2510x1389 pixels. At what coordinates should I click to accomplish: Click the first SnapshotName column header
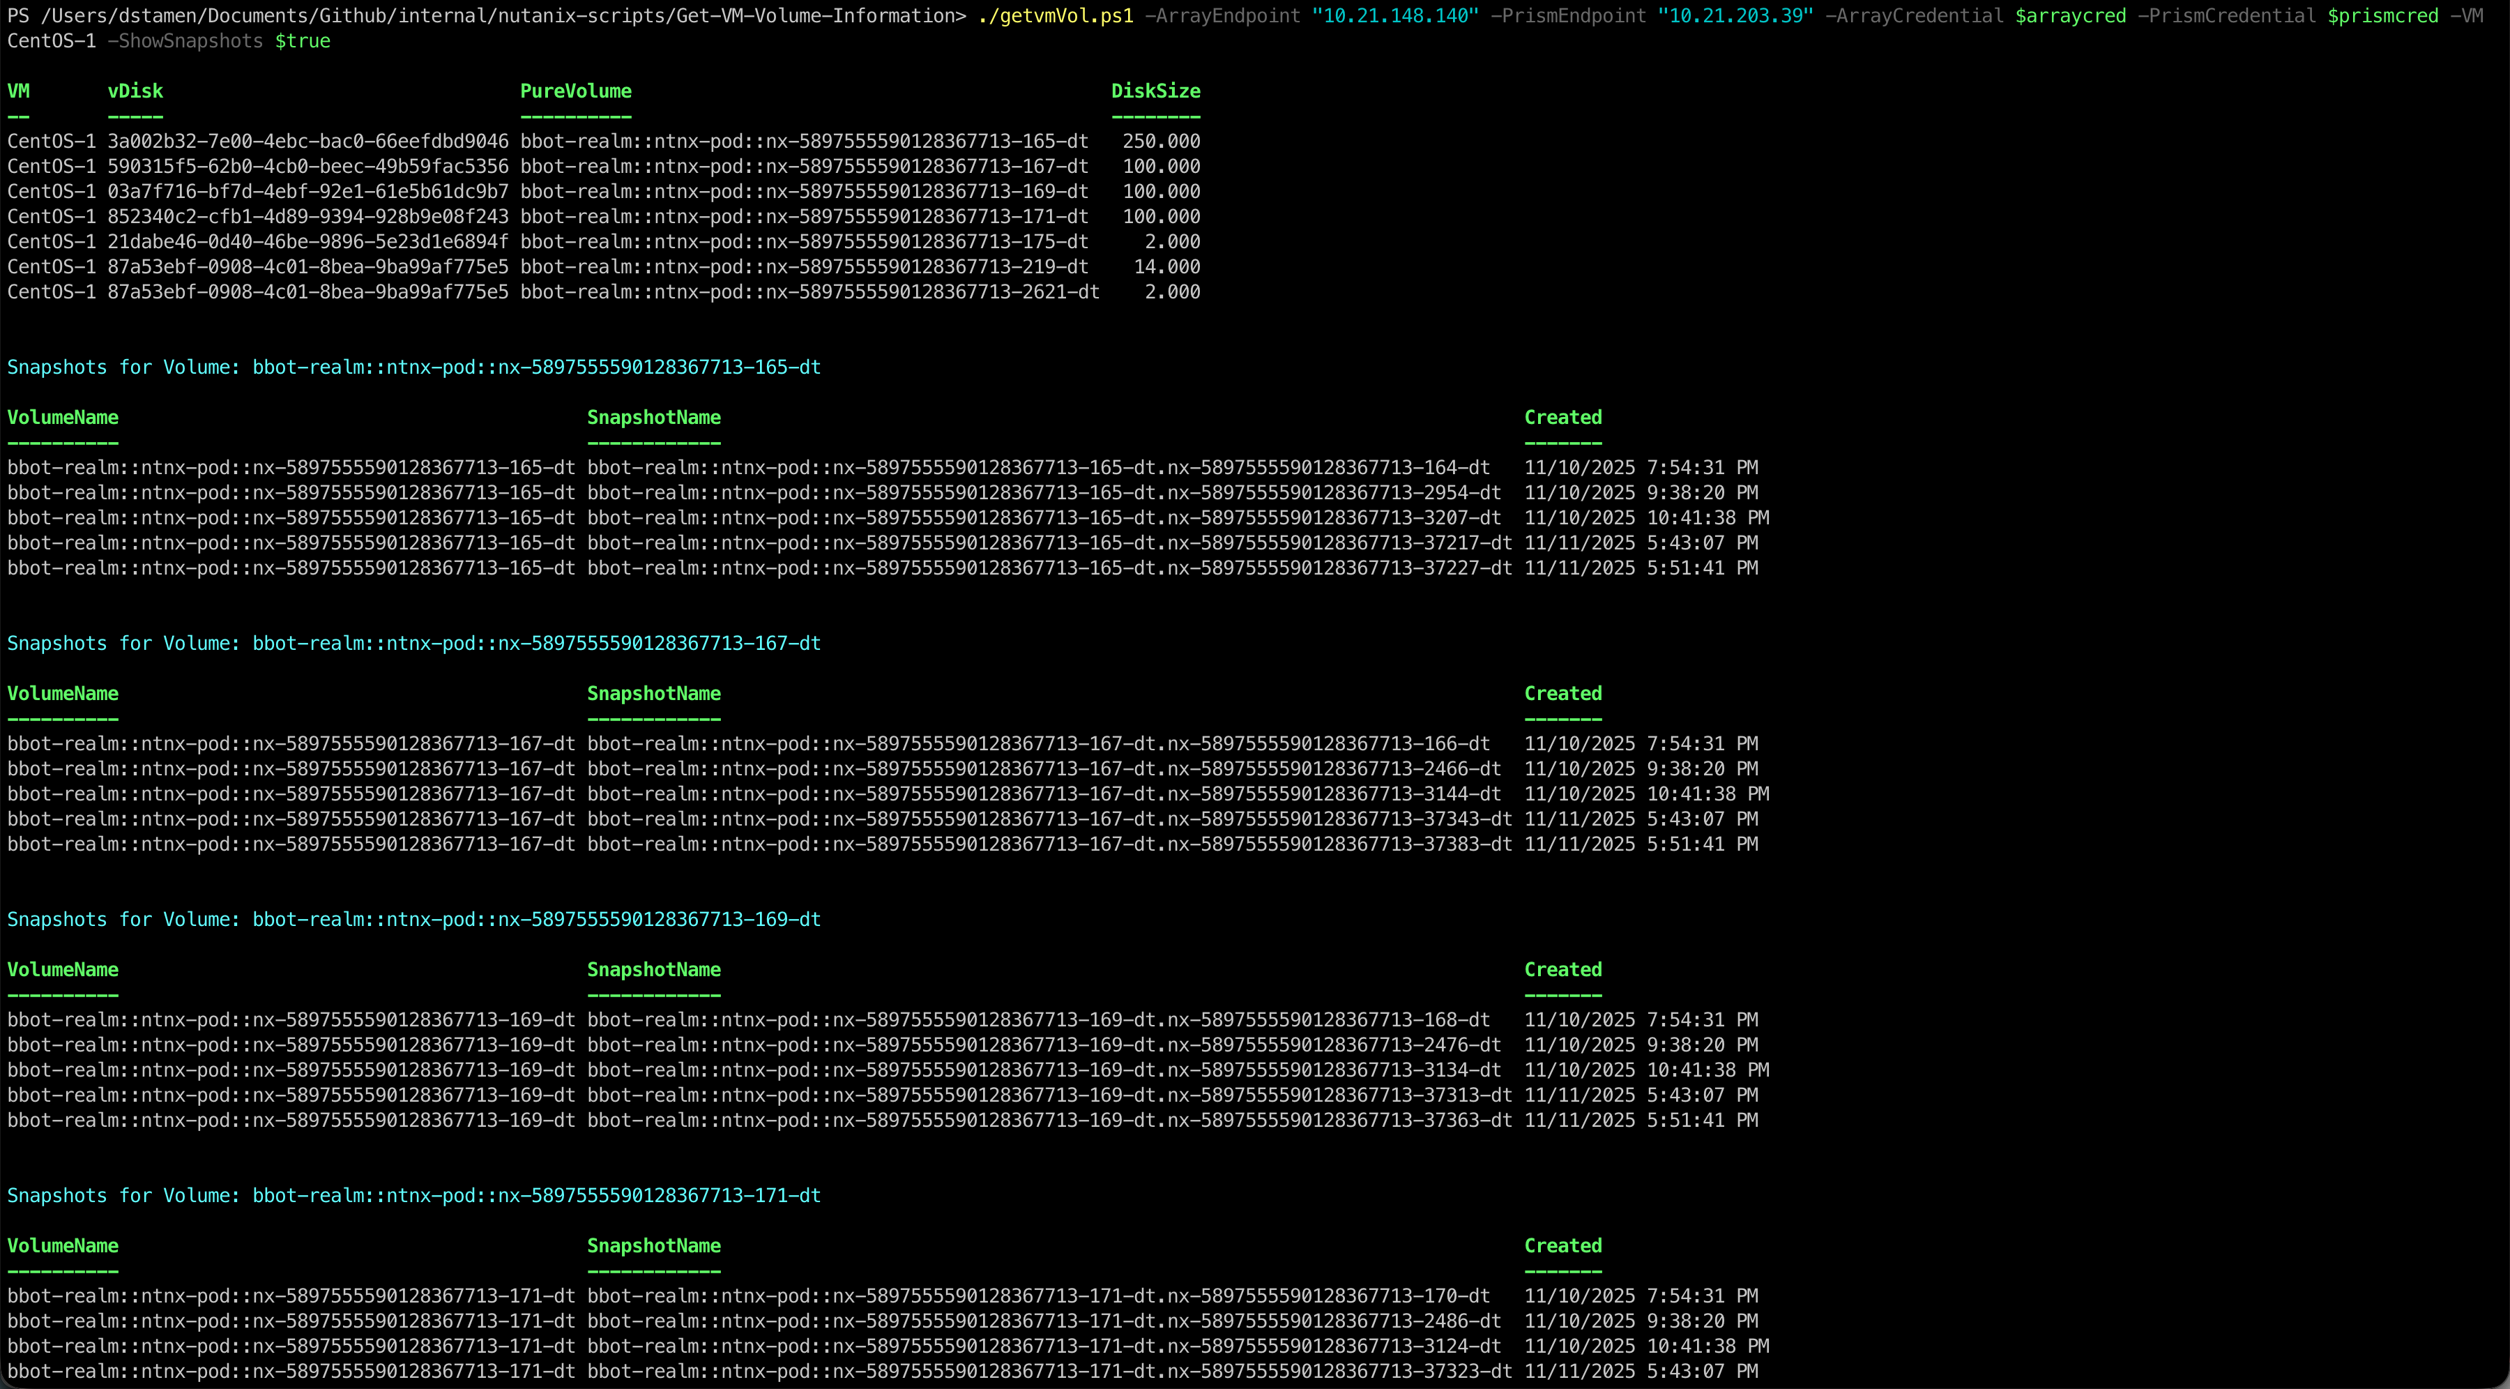tap(654, 417)
